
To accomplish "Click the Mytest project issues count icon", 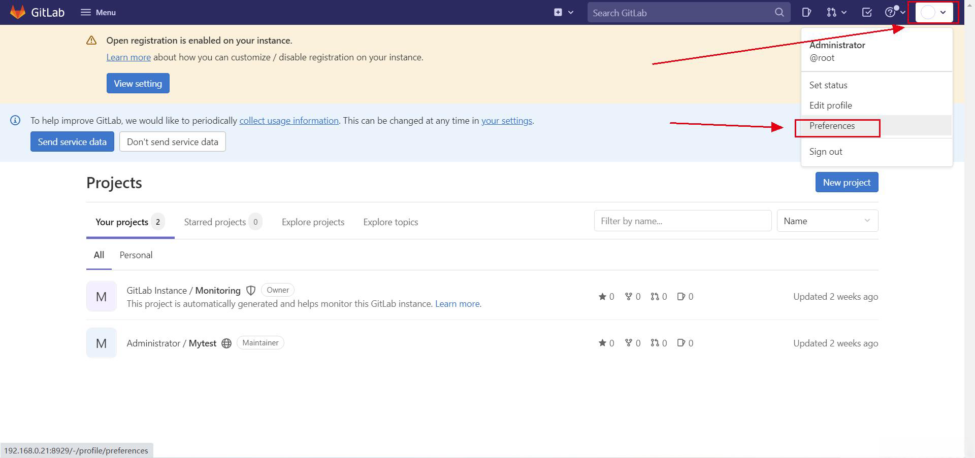I will (x=681, y=343).
